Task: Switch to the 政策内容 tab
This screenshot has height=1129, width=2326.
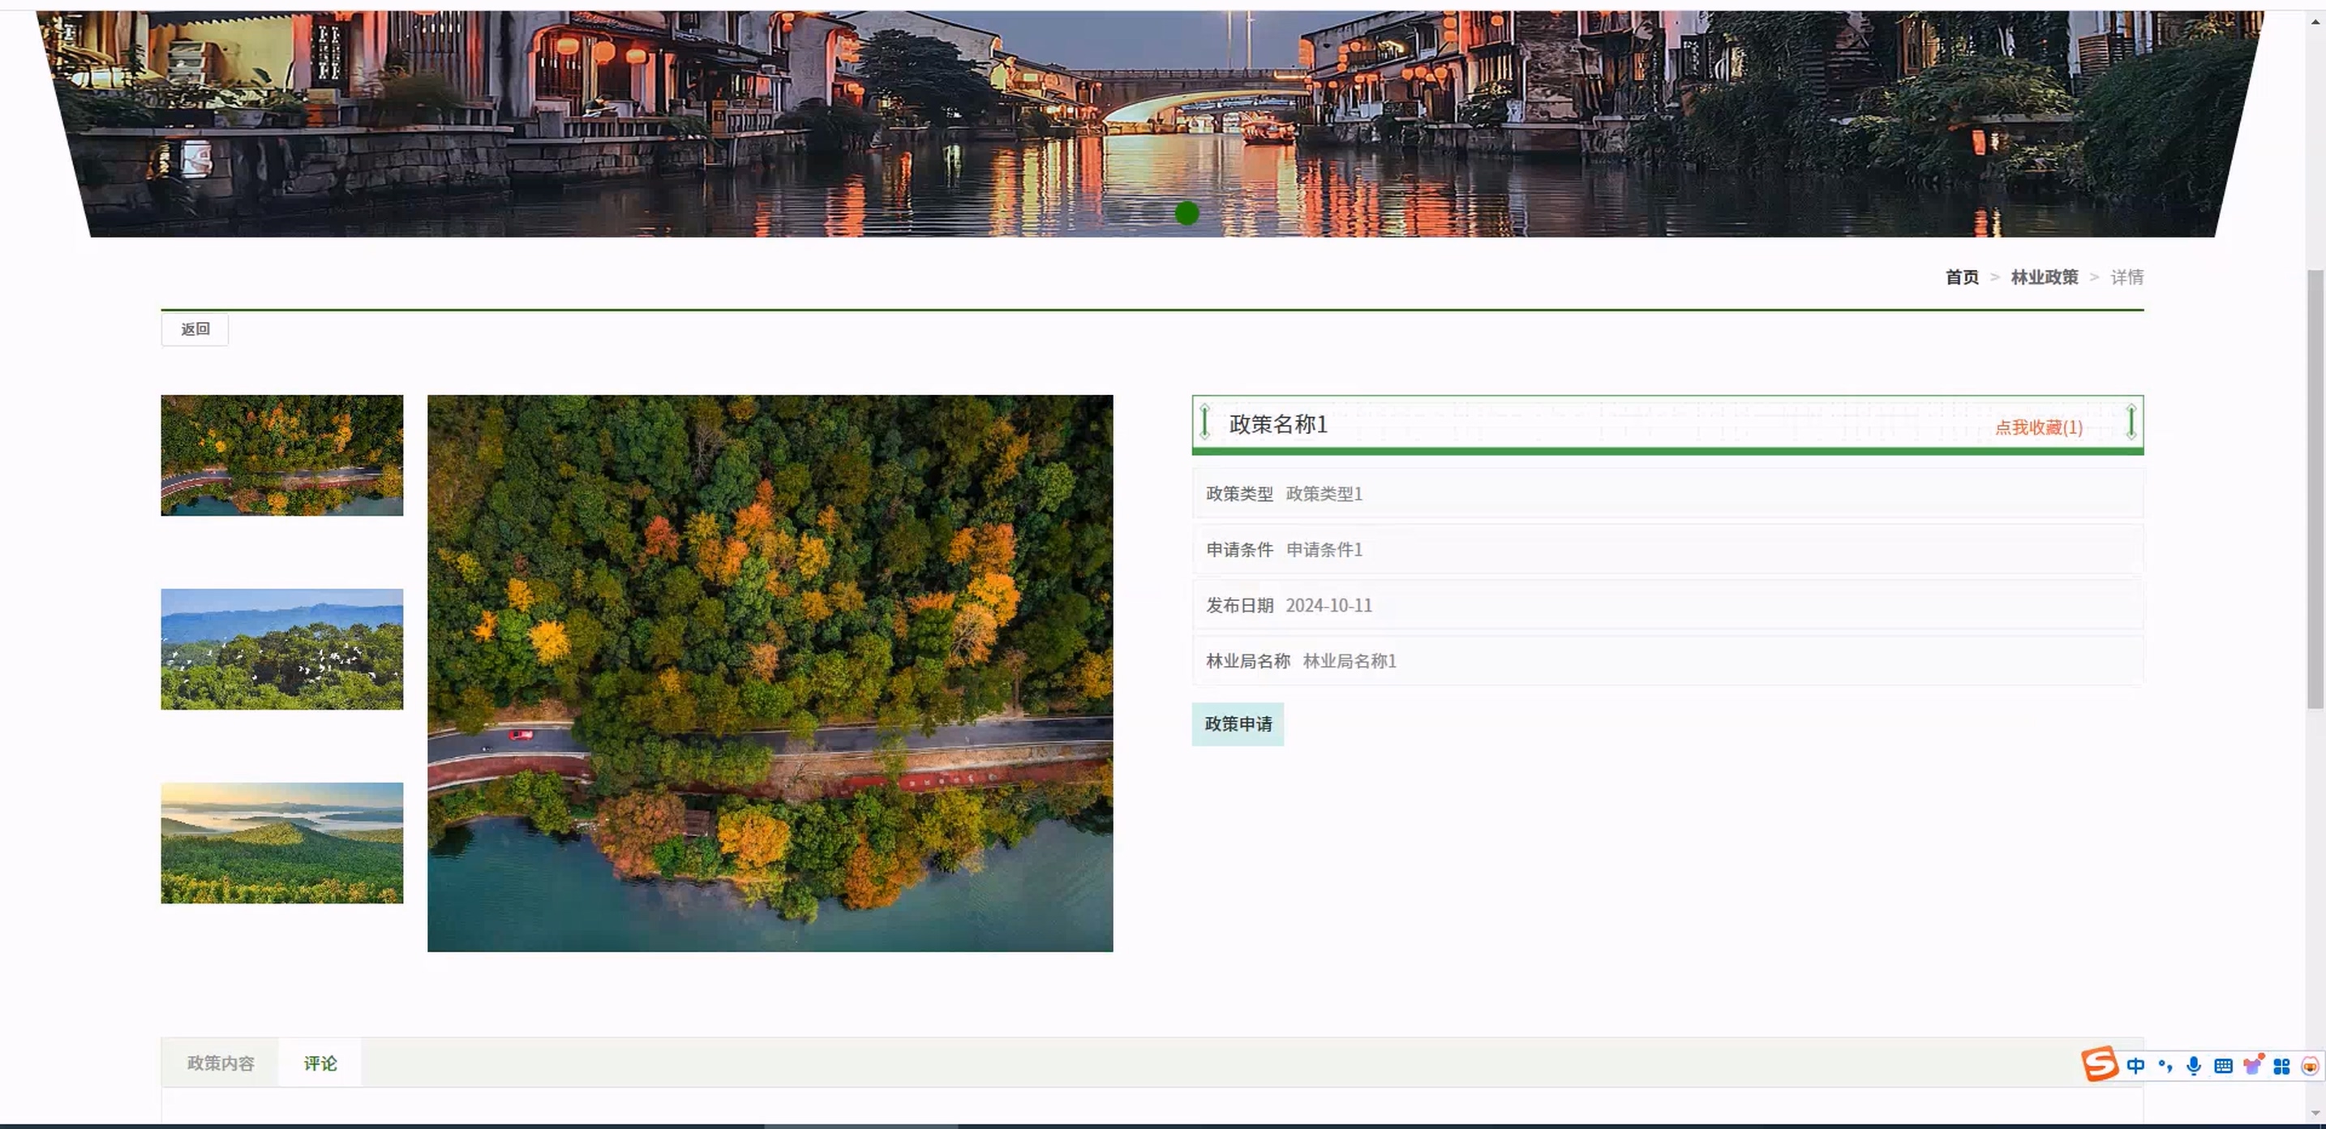Action: coord(221,1063)
